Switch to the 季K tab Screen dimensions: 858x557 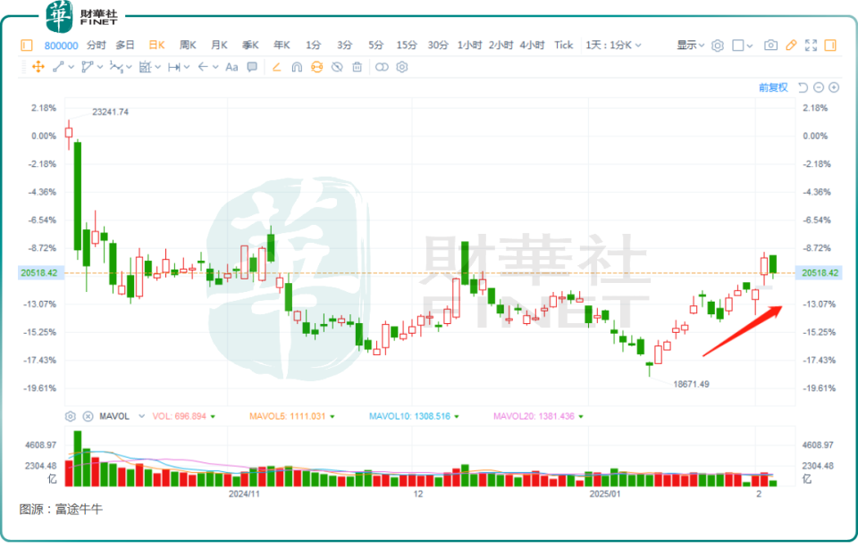click(x=250, y=46)
